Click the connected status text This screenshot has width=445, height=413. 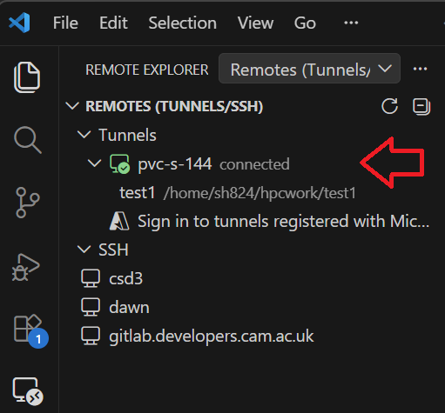[254, 164]
